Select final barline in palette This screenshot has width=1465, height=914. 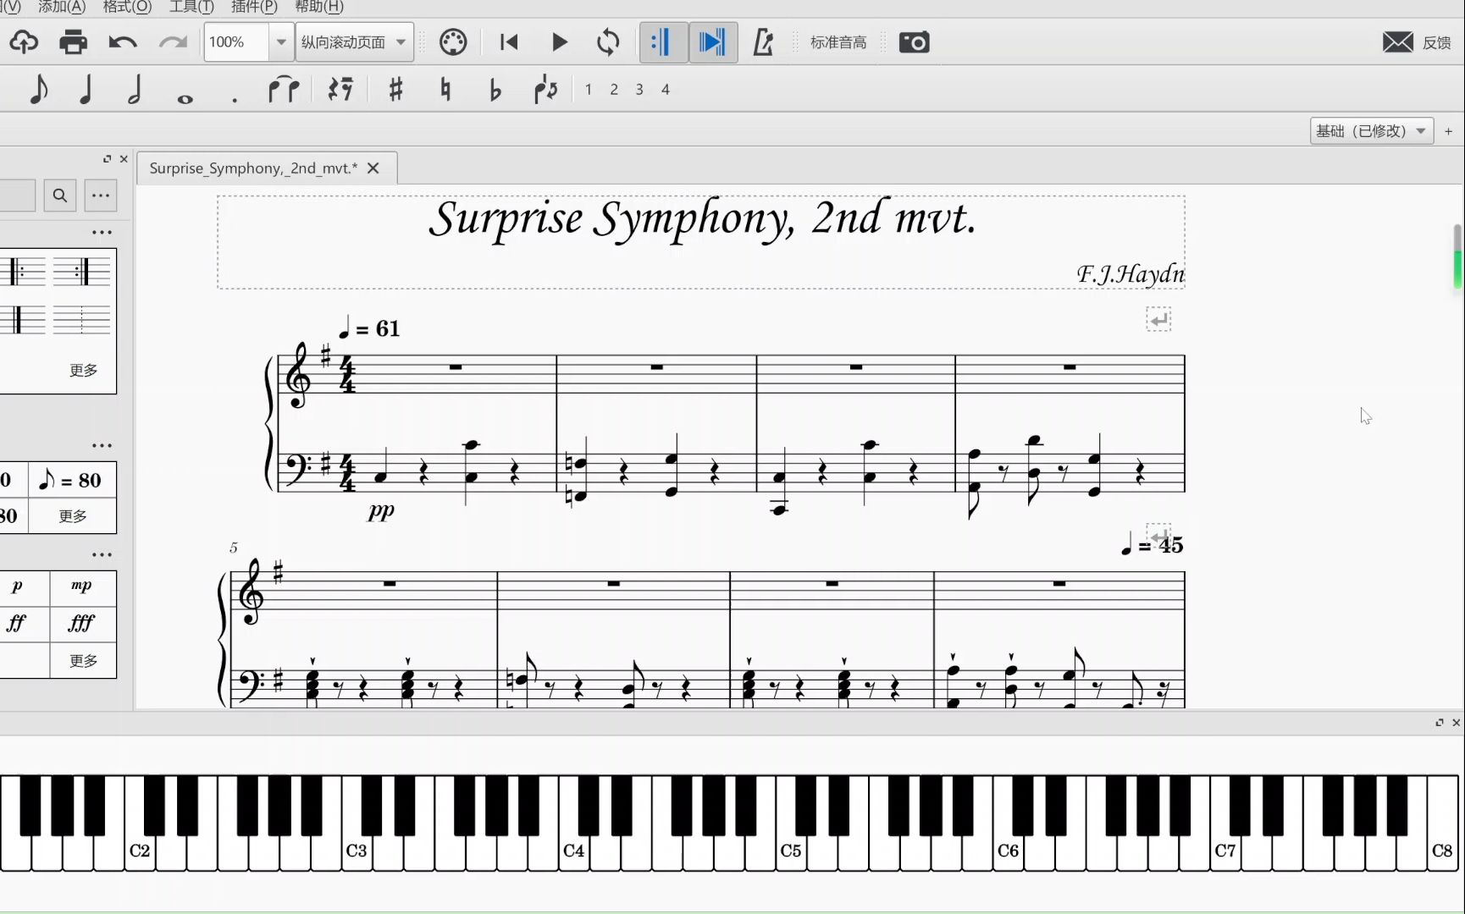(x=23, y=319)
